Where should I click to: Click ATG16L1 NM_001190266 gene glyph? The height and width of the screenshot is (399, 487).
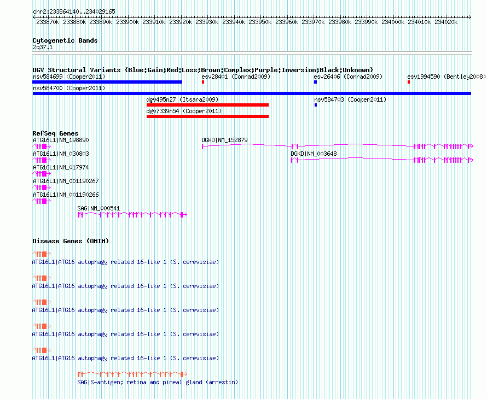pos(42,201)
